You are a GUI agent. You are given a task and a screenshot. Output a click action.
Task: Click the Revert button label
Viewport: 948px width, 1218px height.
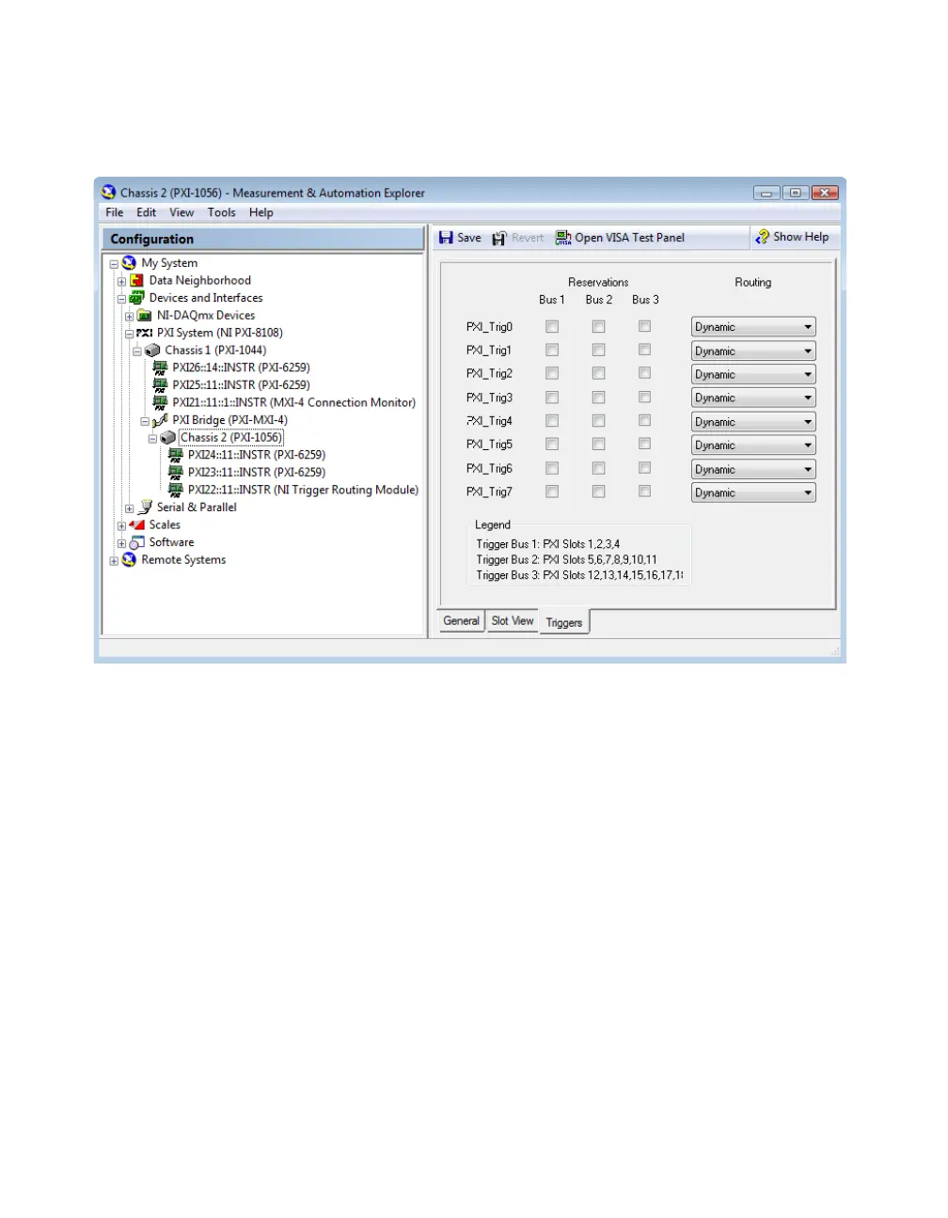(528, 238)
